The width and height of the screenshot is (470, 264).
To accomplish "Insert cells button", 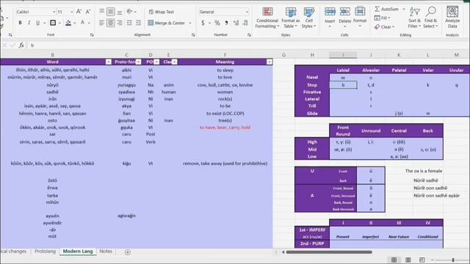I will click(x=330, y=18).
